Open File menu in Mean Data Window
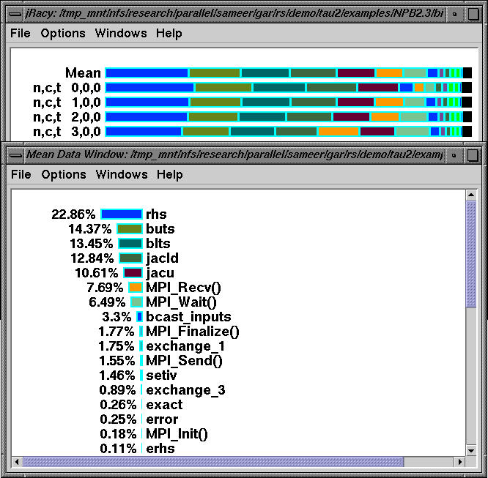The width and height of the screenshot is (488, 478). click(21, 174)
